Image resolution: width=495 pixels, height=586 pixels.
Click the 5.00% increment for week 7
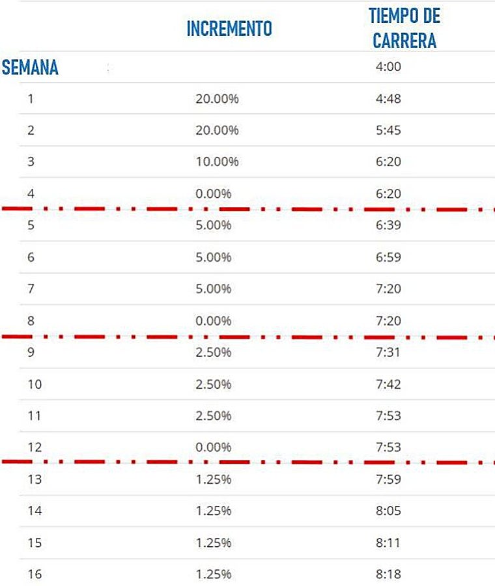click(213, 288)
